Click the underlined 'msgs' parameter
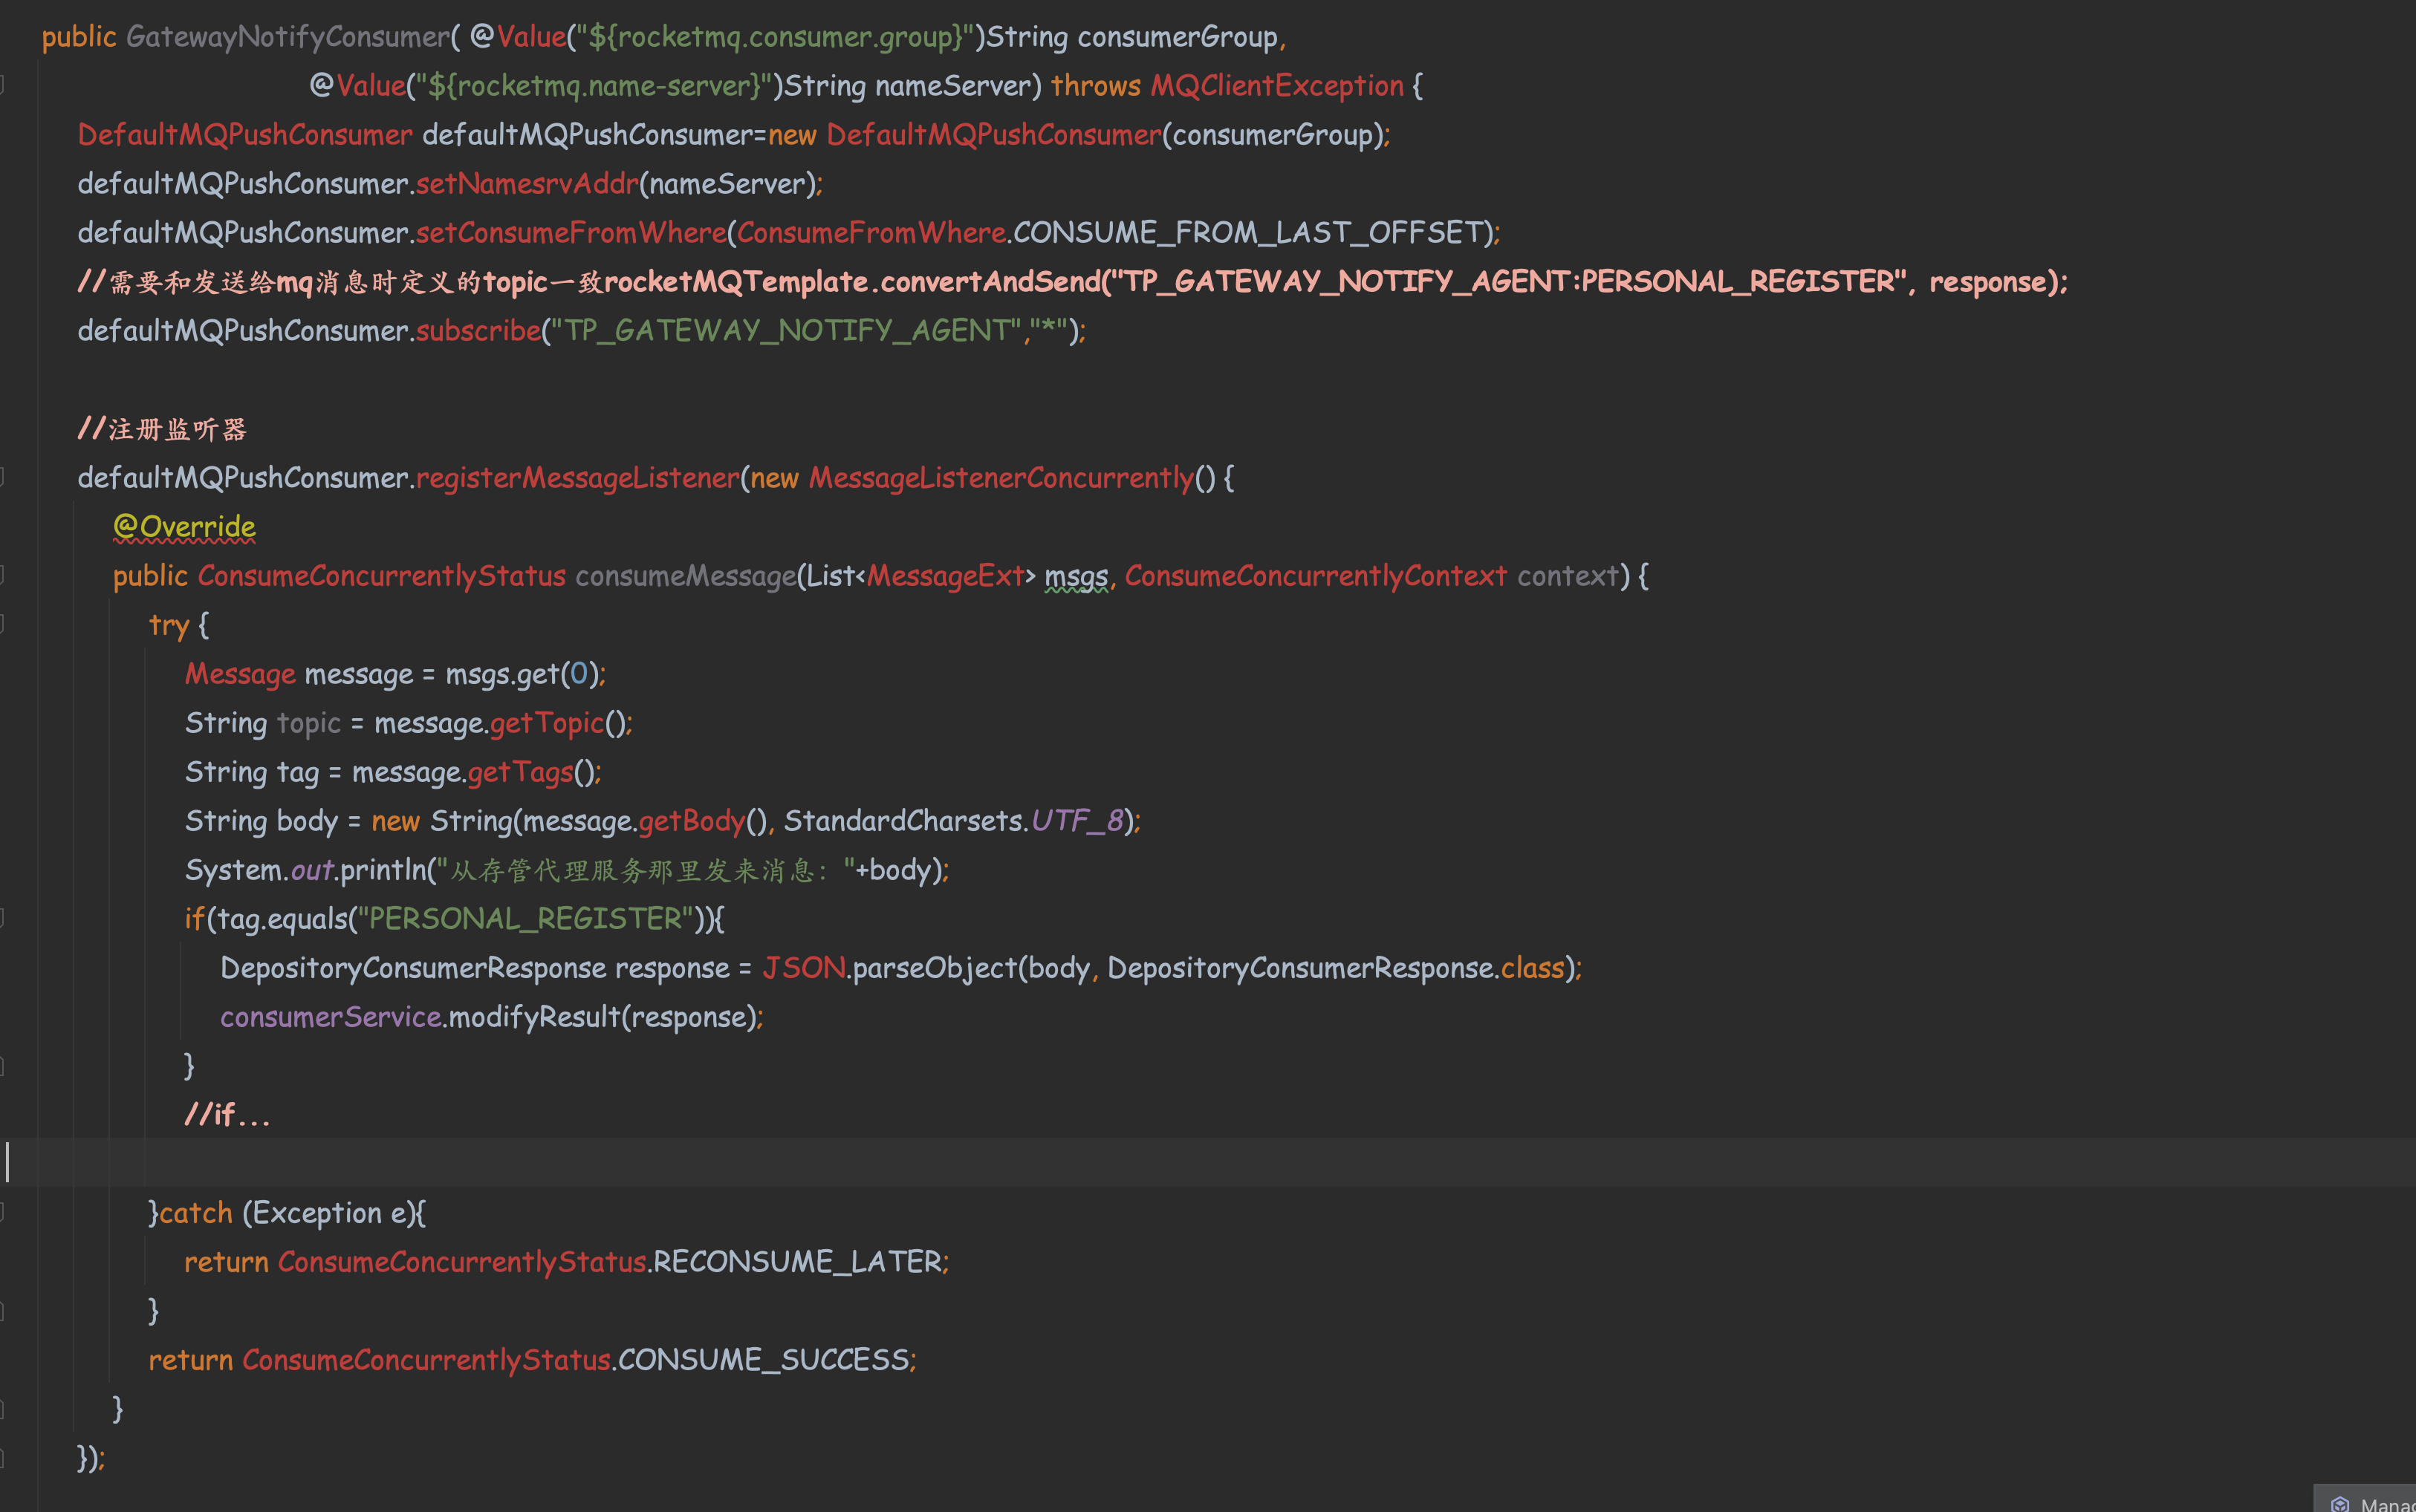Screen dimensions: 2416x1512 point(1077,577)
